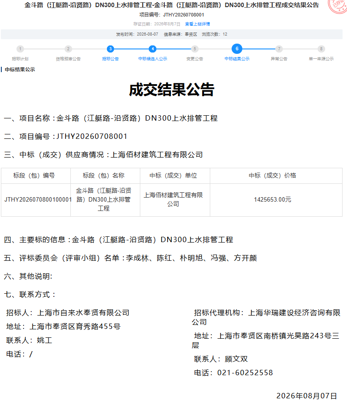This screenshot has height=401, width=347.
Task: Click the project number line JTHY20260708001 in body
Action: coord(65,137)
